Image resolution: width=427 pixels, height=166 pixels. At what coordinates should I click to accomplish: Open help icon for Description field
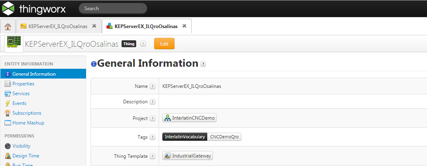[153, 102]
